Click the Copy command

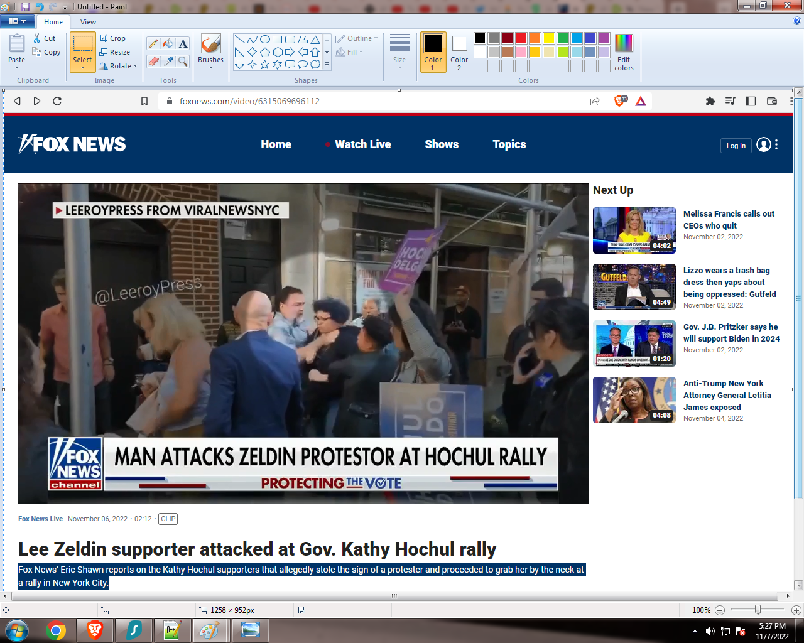(46, 52)
